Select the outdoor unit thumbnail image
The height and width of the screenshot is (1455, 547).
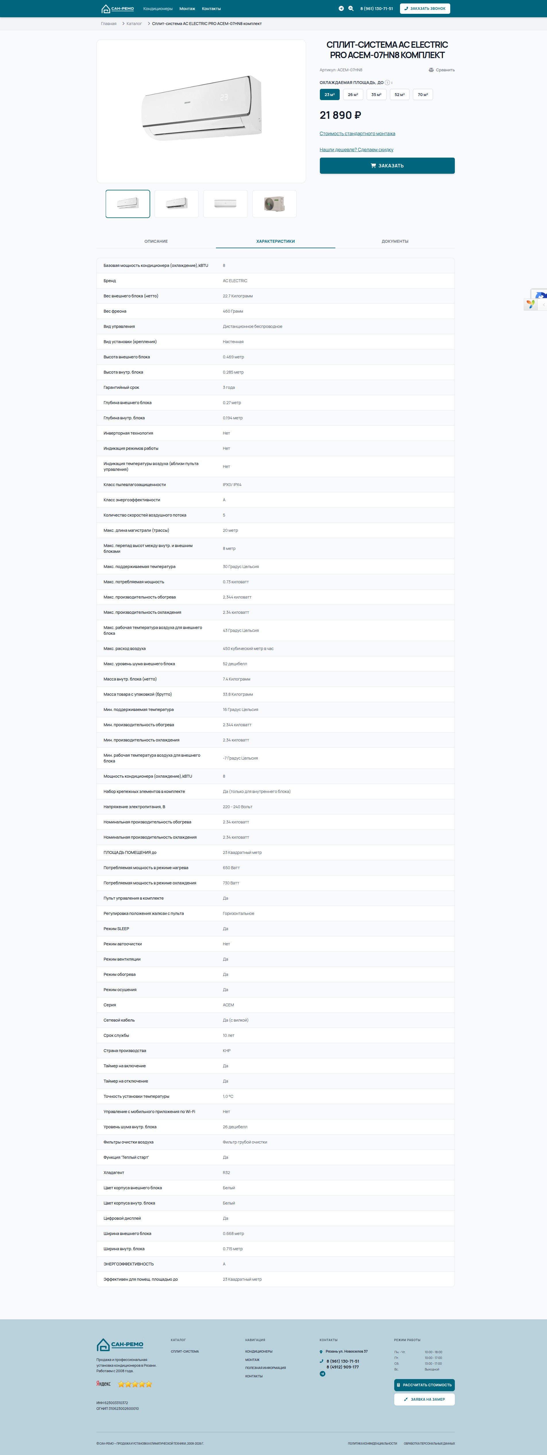tap(274, 204)
